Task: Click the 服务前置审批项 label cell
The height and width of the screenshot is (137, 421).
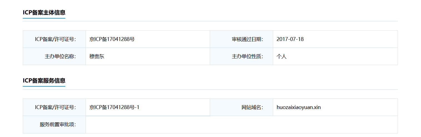Action: tap(54, 125)
